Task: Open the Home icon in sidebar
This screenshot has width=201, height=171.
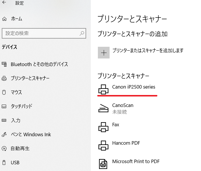Action: (4, 19)
